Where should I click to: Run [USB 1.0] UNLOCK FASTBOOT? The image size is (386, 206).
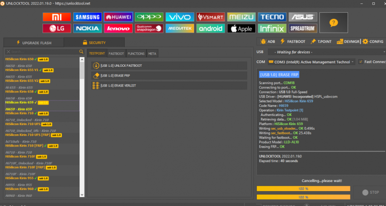click(x=169, y=66)
